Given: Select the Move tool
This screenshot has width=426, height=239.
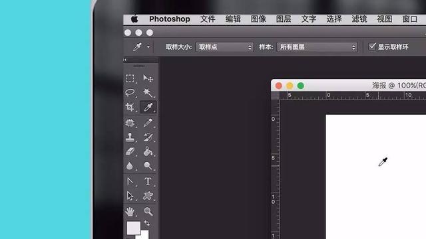Looking at the screenshot, I should (148, 78).
